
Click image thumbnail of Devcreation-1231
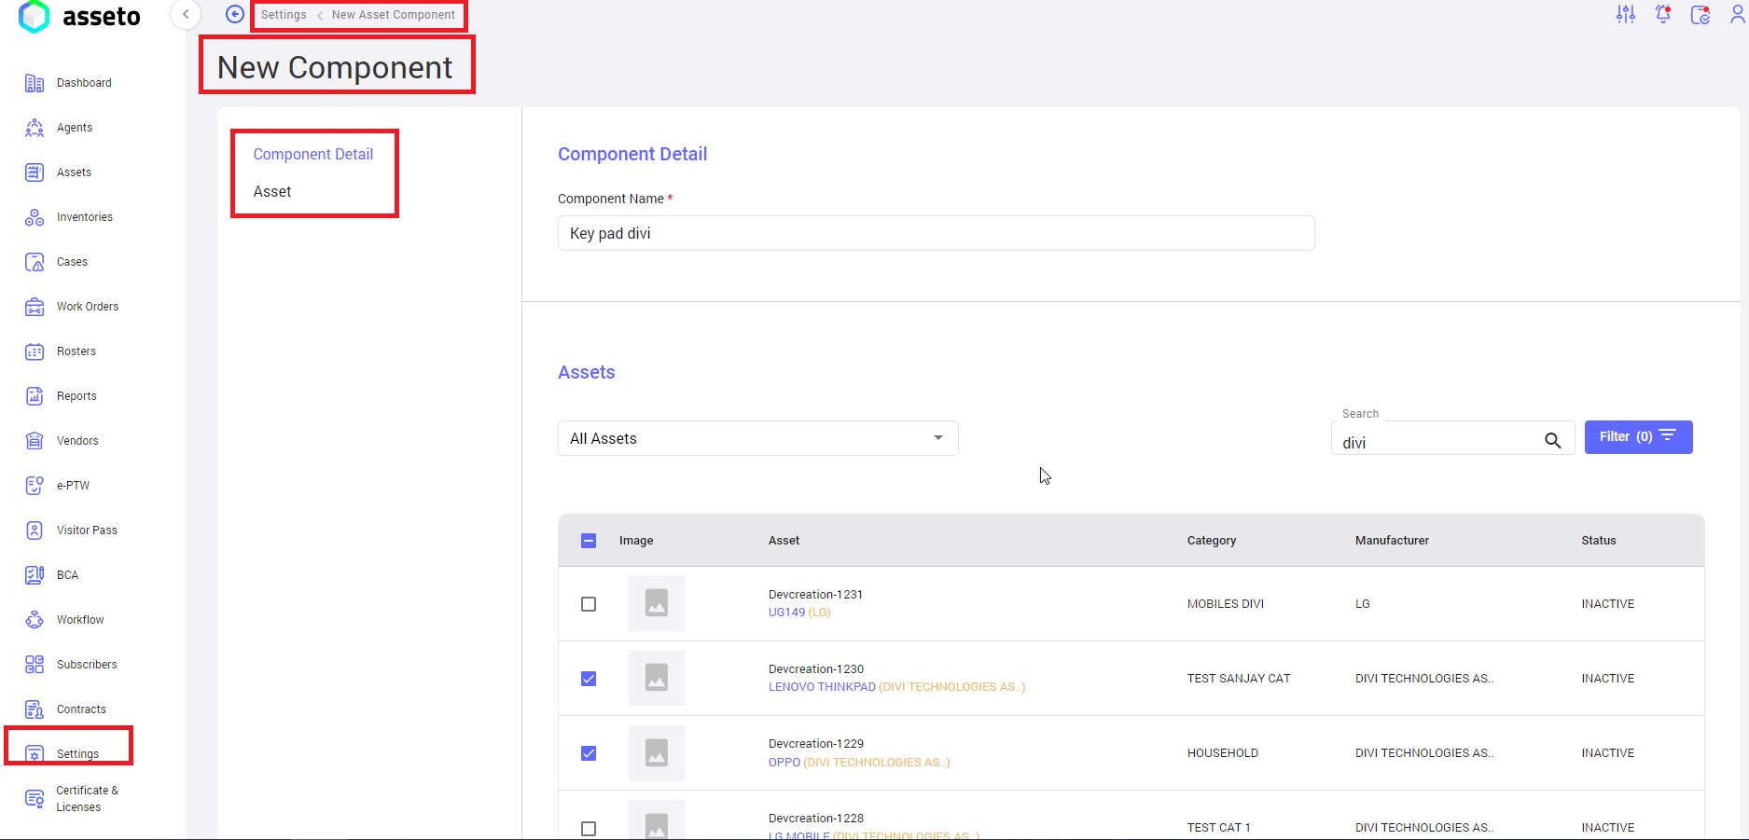(x=657, y=603)
